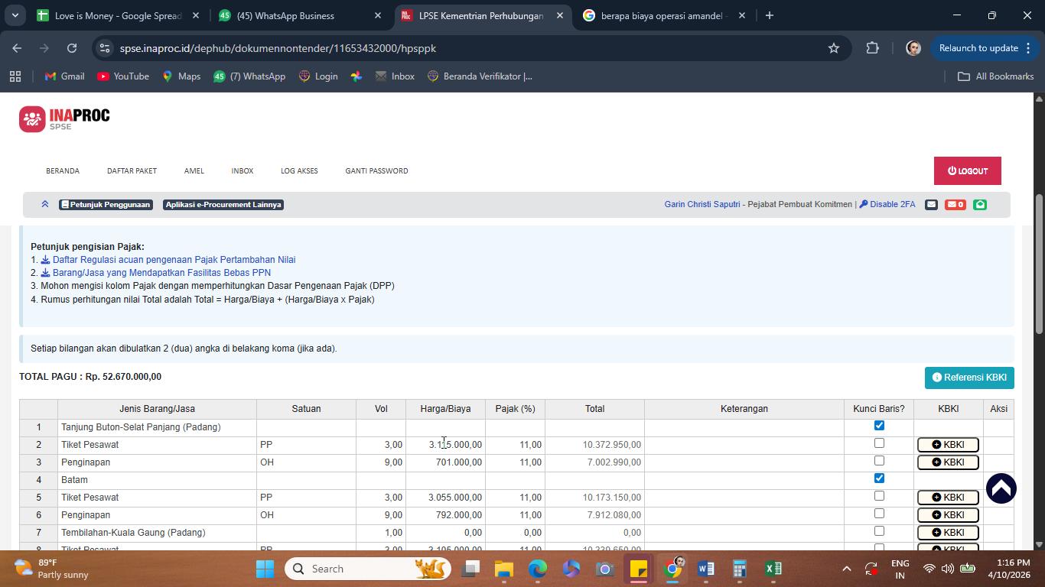Click KBKI button in row 2
Screen dimensions: 1045x587
click(x=948, y=445)
